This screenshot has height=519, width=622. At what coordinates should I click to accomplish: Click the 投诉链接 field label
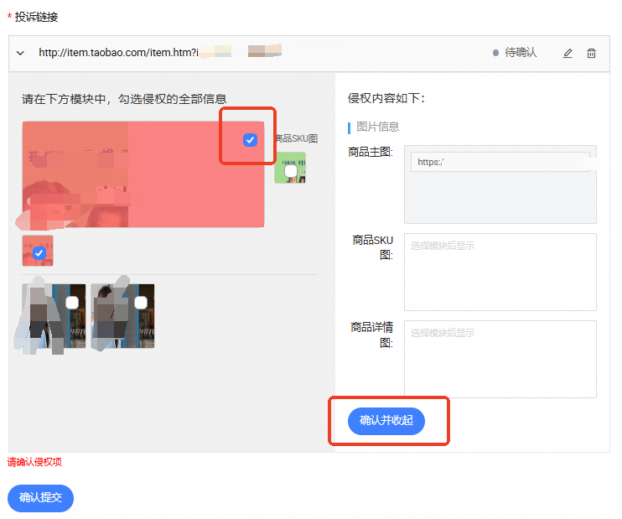pos(36,17)
